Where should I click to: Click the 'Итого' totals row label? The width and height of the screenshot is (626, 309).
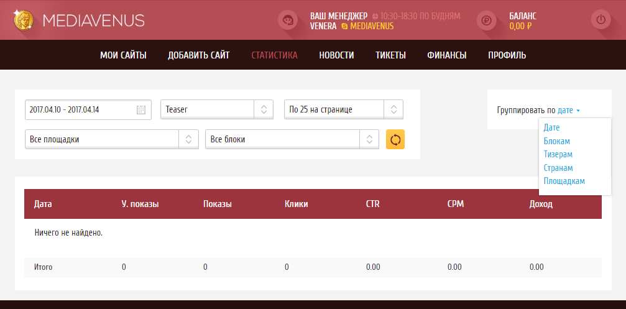click(43, 267)
